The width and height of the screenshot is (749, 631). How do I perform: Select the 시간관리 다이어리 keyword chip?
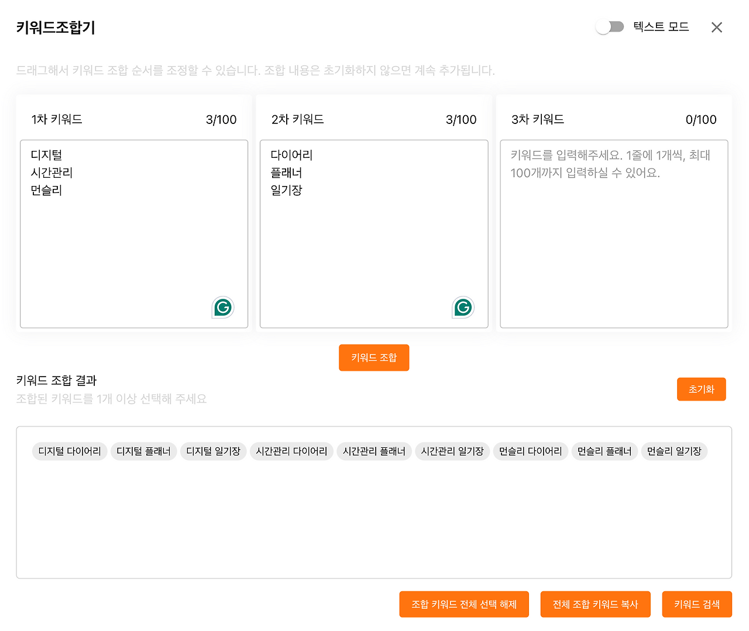[x=291, y=451]
